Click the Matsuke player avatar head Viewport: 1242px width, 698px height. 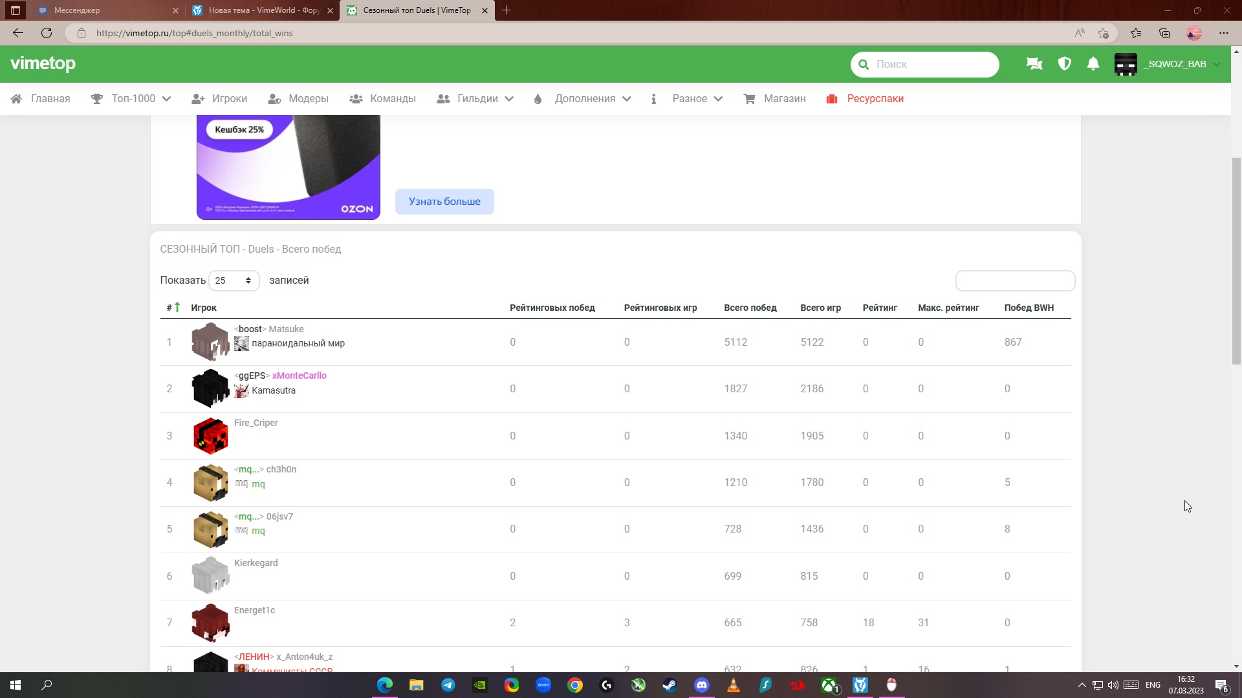[x=210, y=342]
